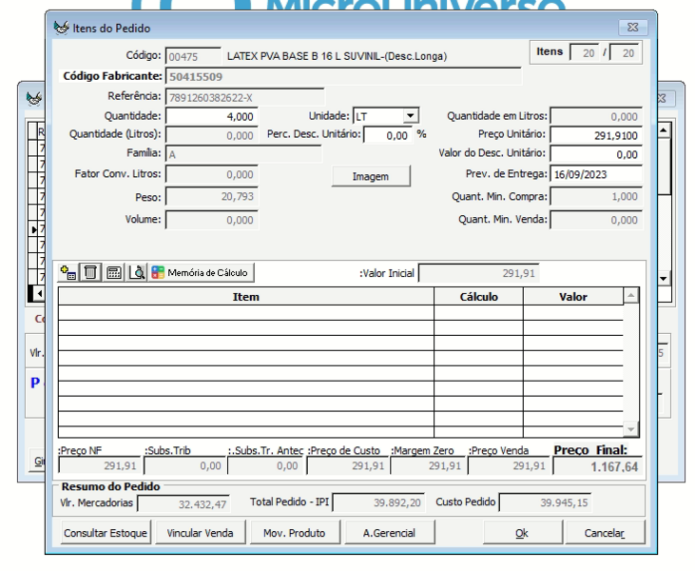This screenshot has height=571, width=695.
Task: Click the background window icon
Action: pyautogui.click(x=34, y=98)
